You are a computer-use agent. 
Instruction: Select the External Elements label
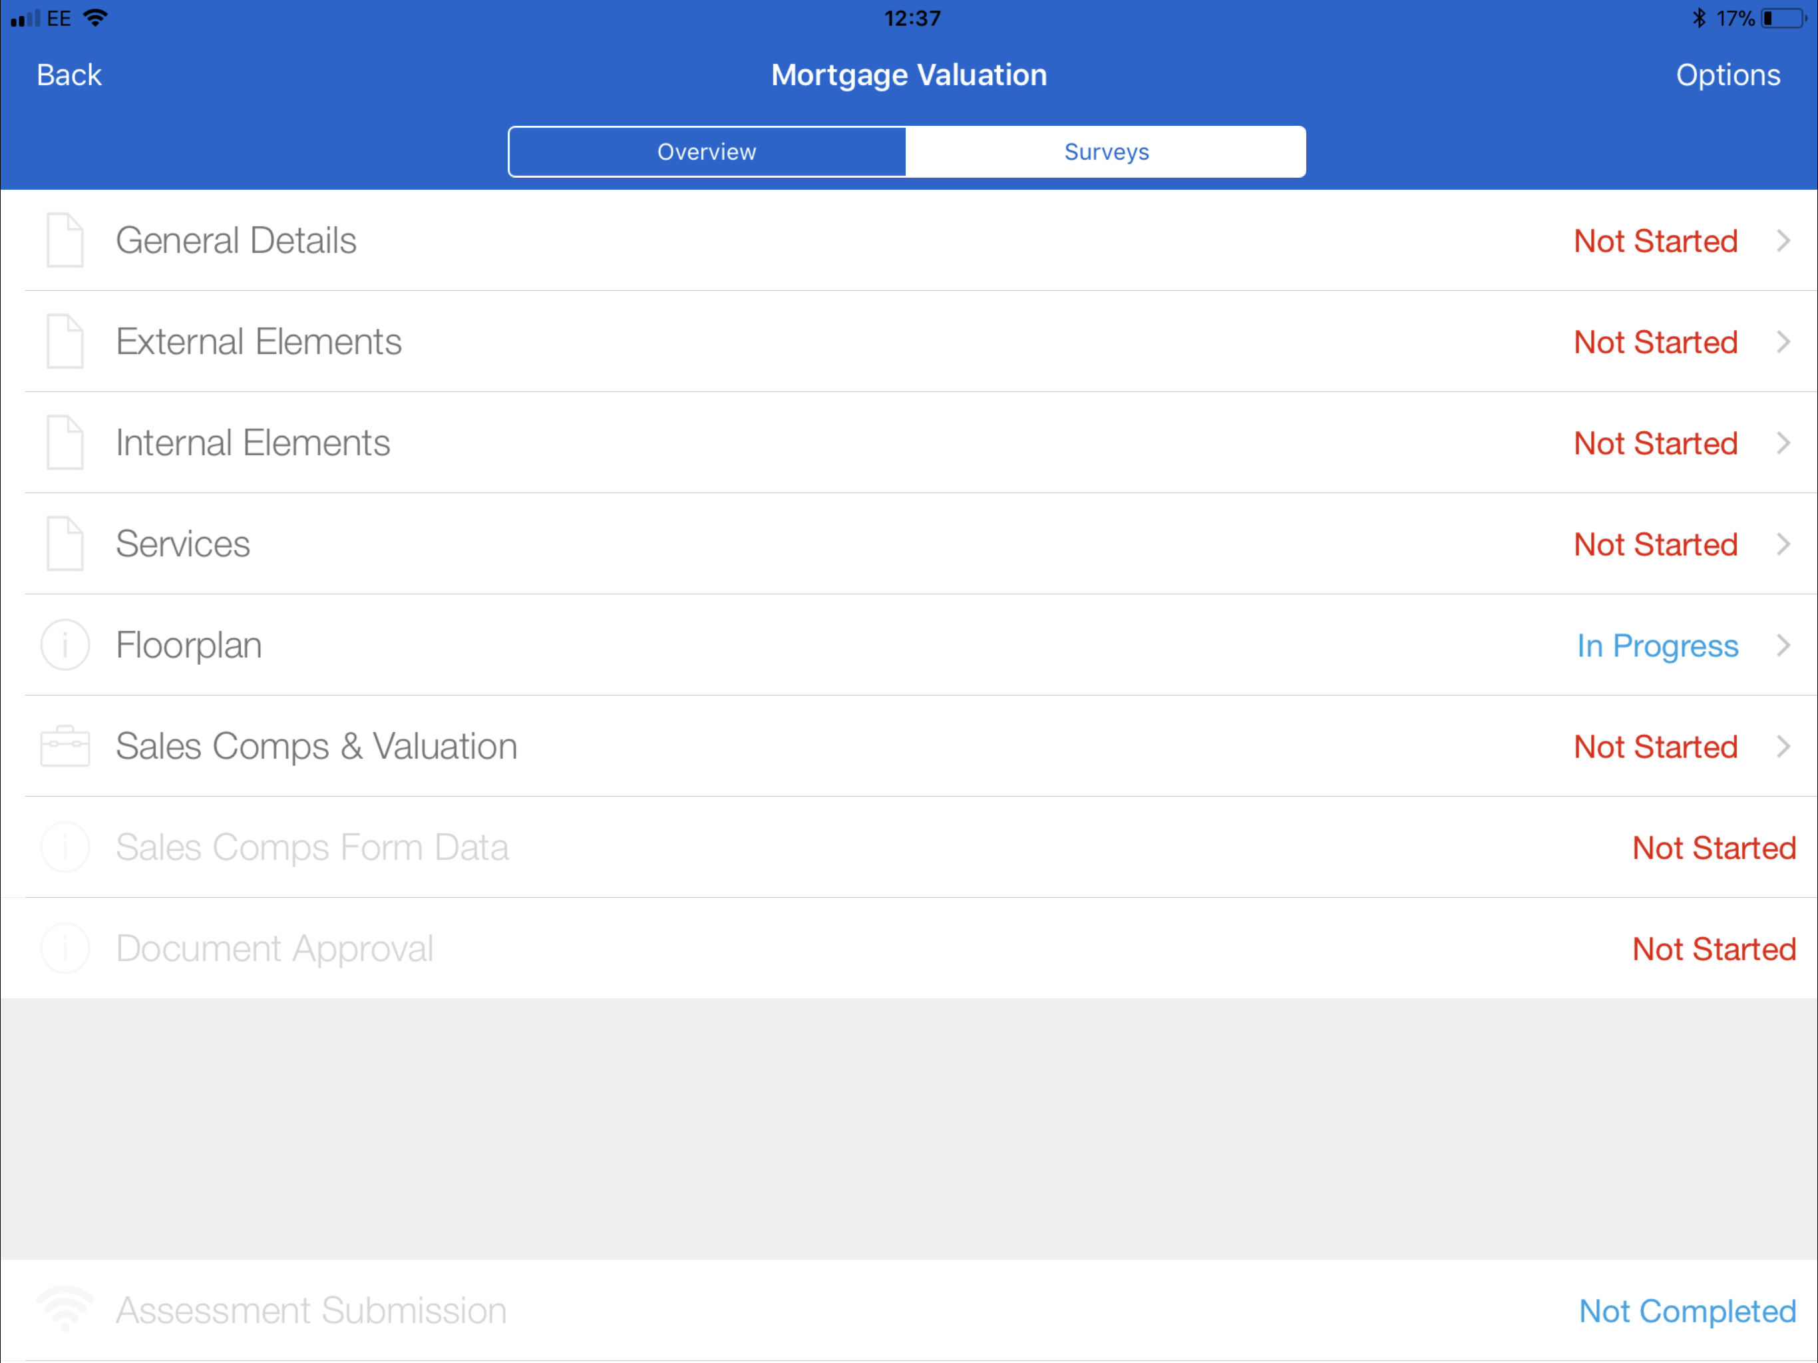tap(259, 342)
